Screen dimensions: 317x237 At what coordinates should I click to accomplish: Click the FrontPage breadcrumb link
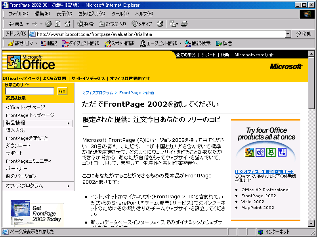[130, 93]
